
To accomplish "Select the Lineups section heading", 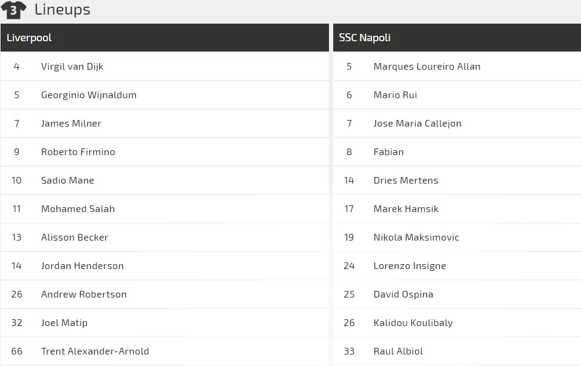I will click(x=62, y=10).
